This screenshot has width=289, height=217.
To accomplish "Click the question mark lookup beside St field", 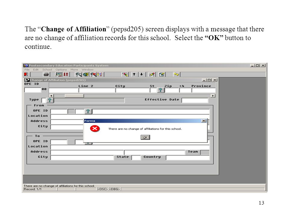I will [x=160, y=90].
